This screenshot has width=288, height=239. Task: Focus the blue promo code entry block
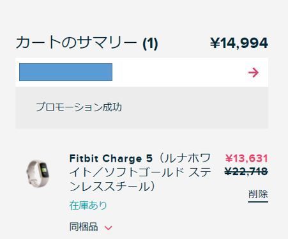(66, 72)
